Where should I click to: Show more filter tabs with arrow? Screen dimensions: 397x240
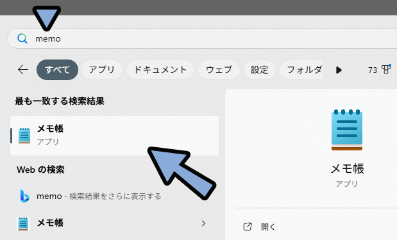tap(339, 70)
